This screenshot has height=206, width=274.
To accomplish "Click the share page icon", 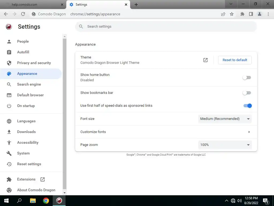I will (223, 14).
